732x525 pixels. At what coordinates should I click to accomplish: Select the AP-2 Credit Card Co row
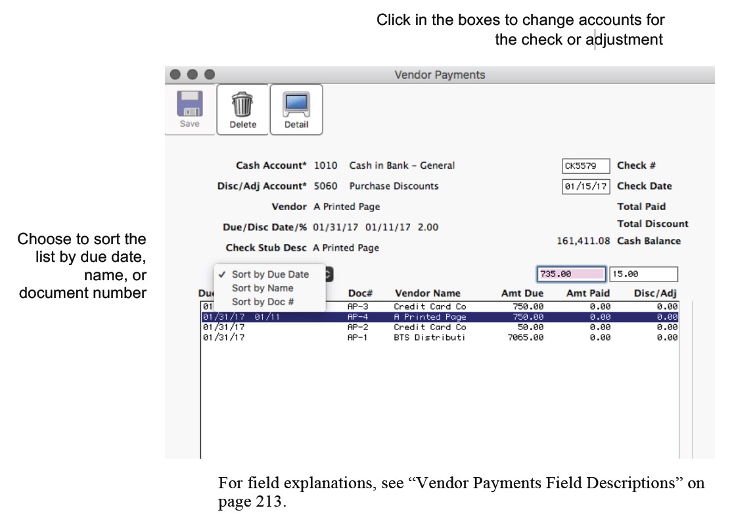(x=439, y=327)
